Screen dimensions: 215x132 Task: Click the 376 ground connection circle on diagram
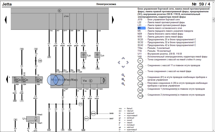(x=80, y=104)
